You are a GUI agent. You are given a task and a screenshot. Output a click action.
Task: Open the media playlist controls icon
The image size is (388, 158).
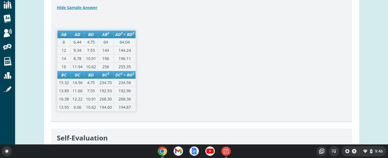click(x=334, y=151)
